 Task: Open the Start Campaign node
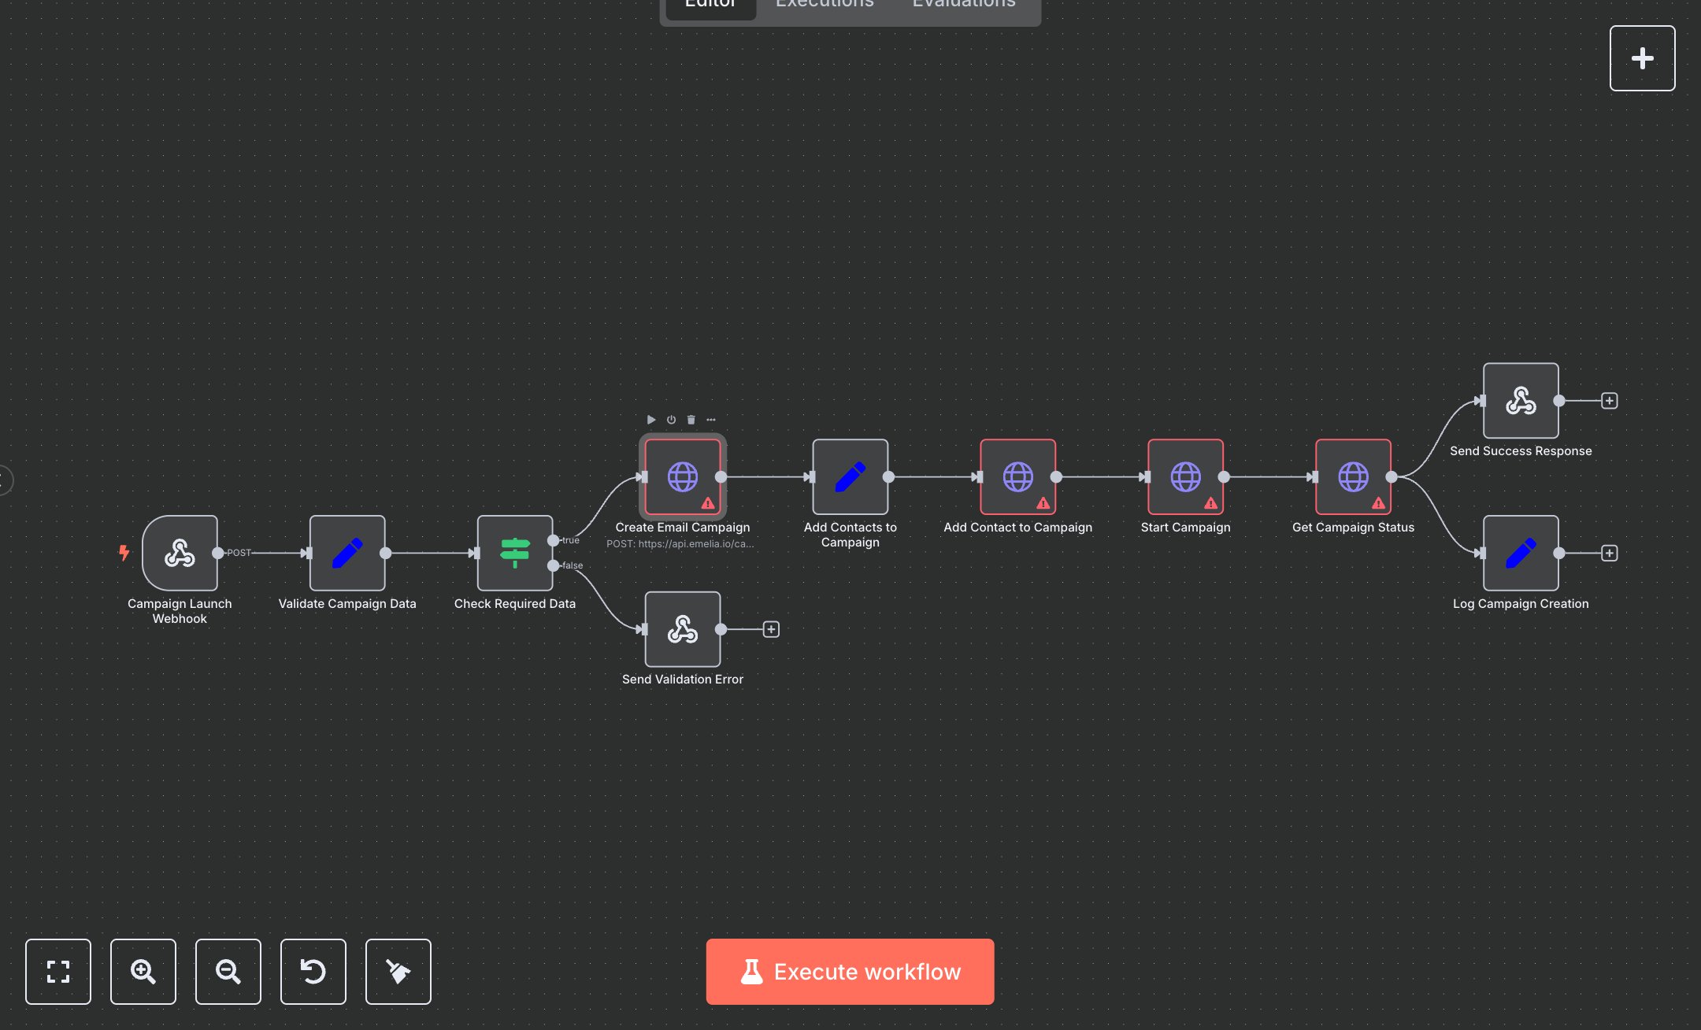point(1185,477)
